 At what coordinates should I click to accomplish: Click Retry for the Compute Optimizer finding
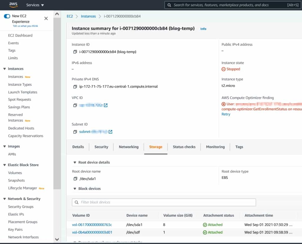coord(226,114)
